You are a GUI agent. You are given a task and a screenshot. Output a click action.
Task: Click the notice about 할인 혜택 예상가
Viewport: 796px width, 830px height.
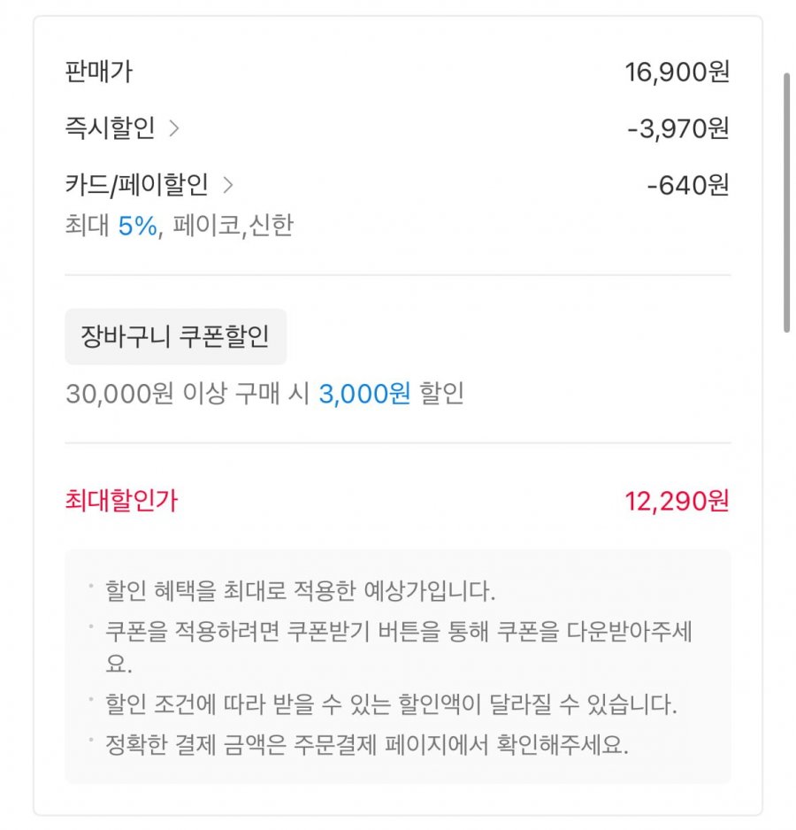point(301,590)
